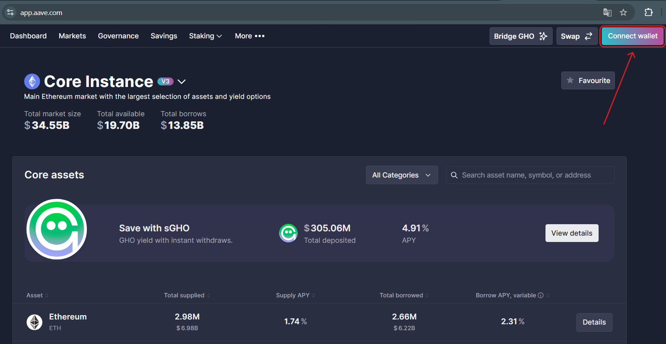Bookmark this page with the star icon
The width and height of the screenshot is (666, 344).
coord(624,13)
